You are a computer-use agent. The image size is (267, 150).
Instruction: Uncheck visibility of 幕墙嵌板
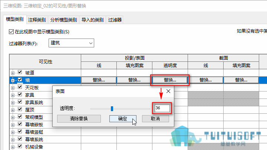[20, 124]
